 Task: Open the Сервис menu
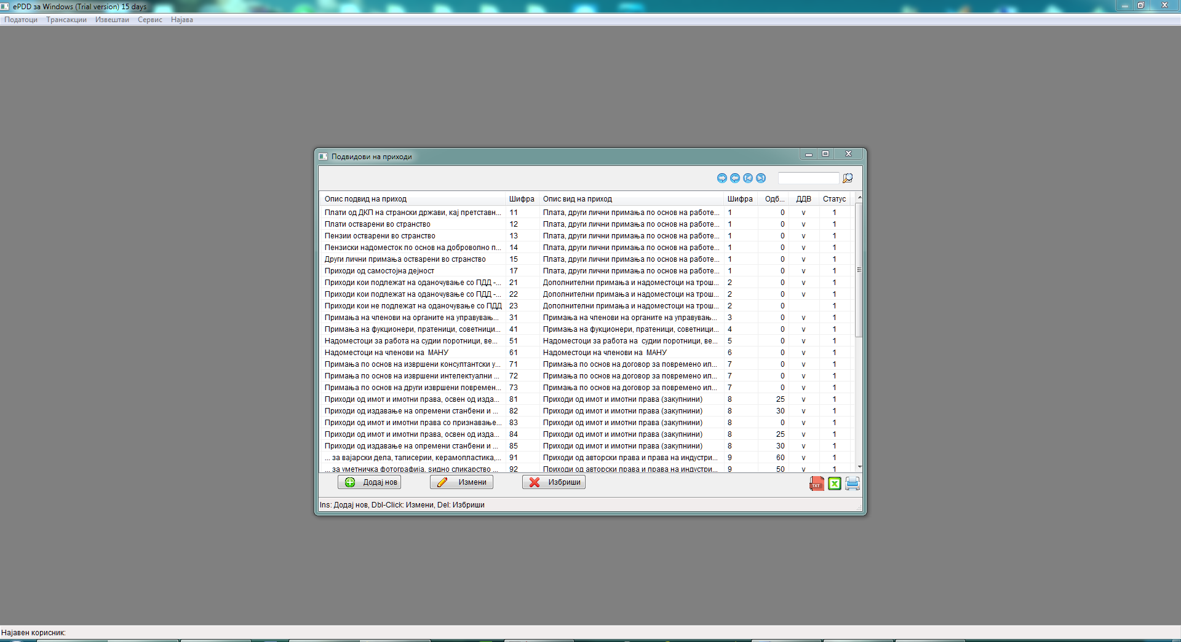tap(149, 20)
